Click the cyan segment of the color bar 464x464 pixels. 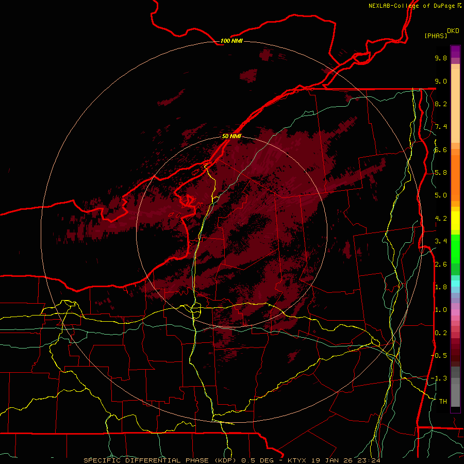coord(455,284)
